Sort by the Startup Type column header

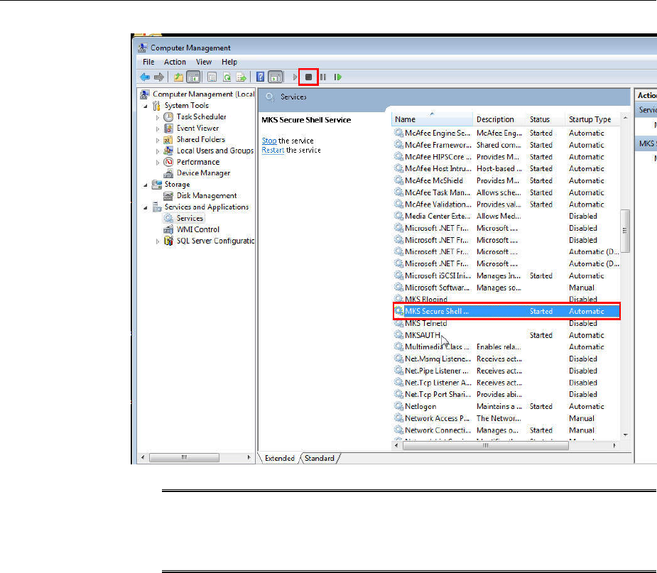click(x=592, y=119)
